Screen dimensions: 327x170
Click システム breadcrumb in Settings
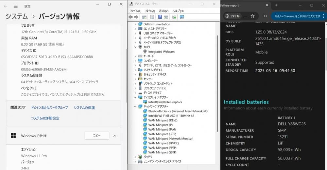(17, 16)
